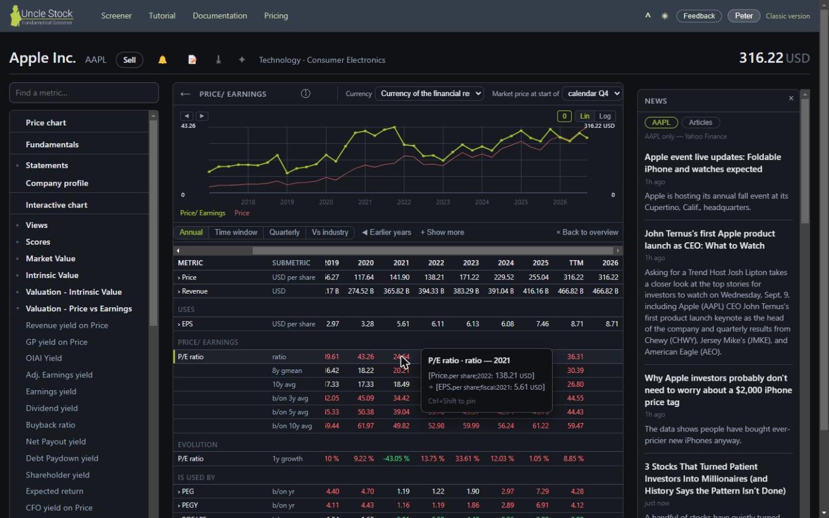Click the sparkle star icon in header

(242, 60)
